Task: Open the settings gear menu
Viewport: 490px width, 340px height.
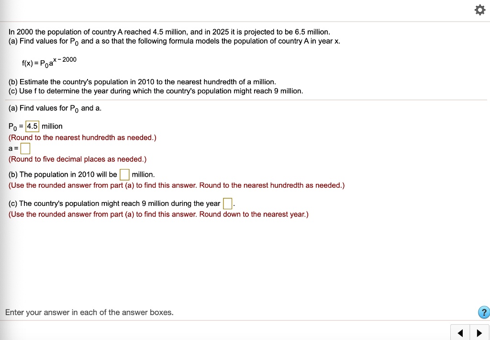Action: (x=479, y=10)
